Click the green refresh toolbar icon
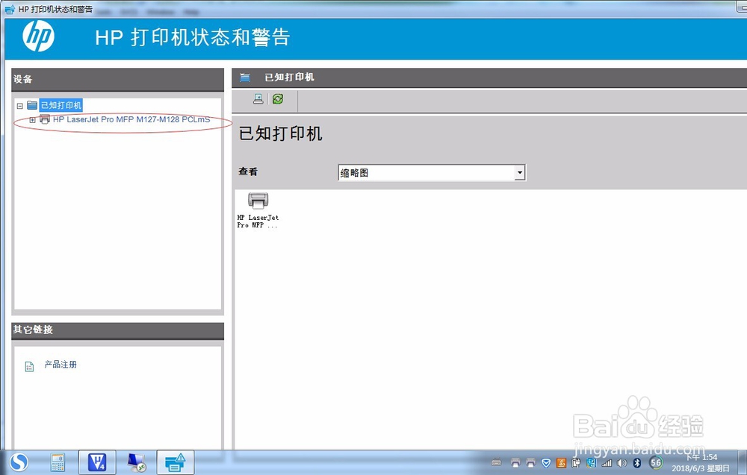 pyautogui.click(x=278, y=99)
